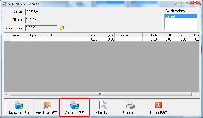
Task: Click the Carte column header
Action: pos(180,35)
